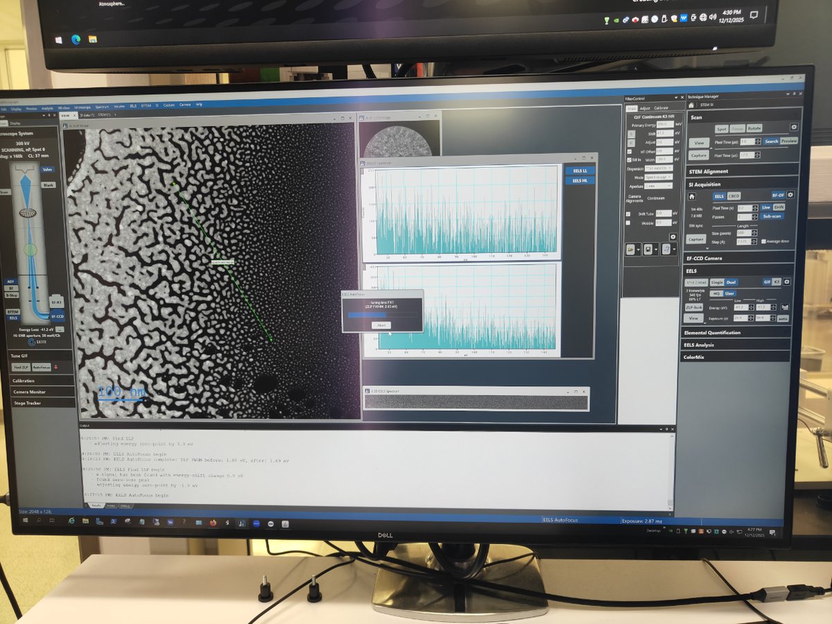Click the Technique Manager home icon
Screen dimensions: 832x624
tap(690, 105)
